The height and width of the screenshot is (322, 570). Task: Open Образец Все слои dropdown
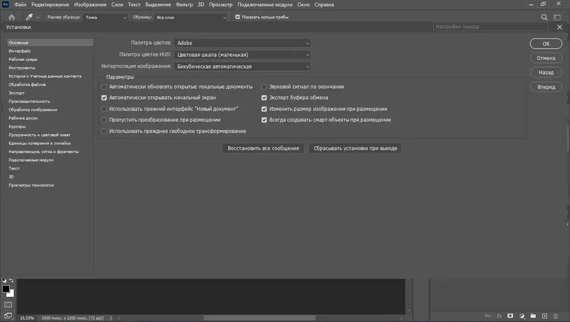coord(191,18)
